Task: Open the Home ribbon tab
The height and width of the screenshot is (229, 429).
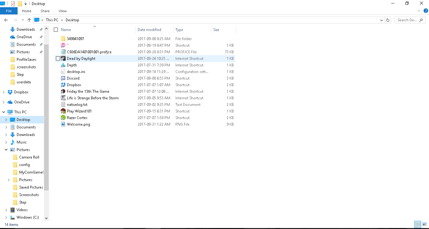Action: click(27, 11)
